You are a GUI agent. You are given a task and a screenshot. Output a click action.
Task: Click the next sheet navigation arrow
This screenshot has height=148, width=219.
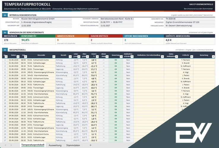[x=11, y=145]
